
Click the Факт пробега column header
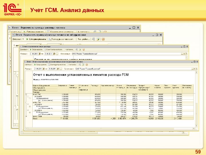(x=176, y=86)
